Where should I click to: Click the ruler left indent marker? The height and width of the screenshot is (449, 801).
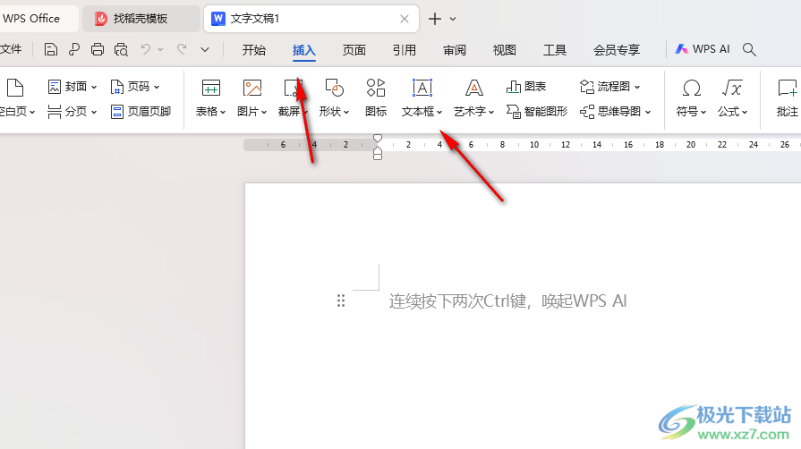[x=378, y=154]
